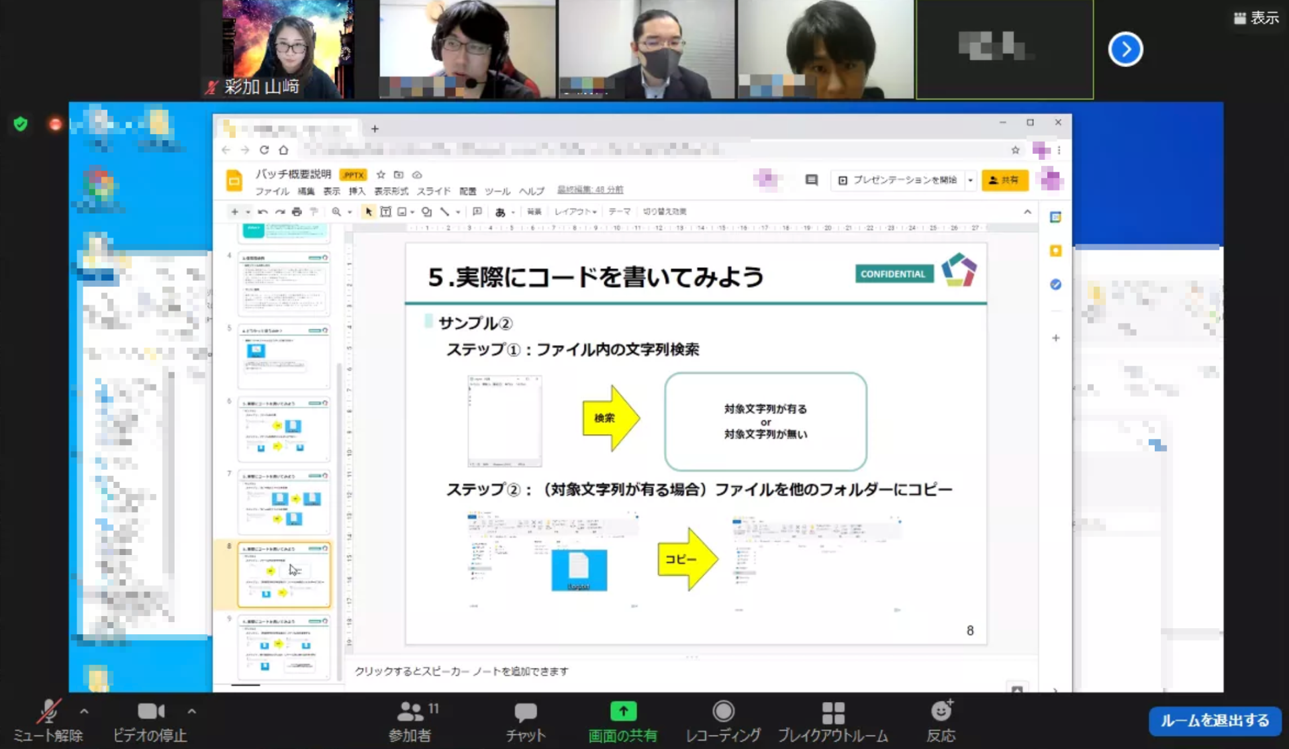
Task: Open the Tasks side panel icon
Action: 1055,285
